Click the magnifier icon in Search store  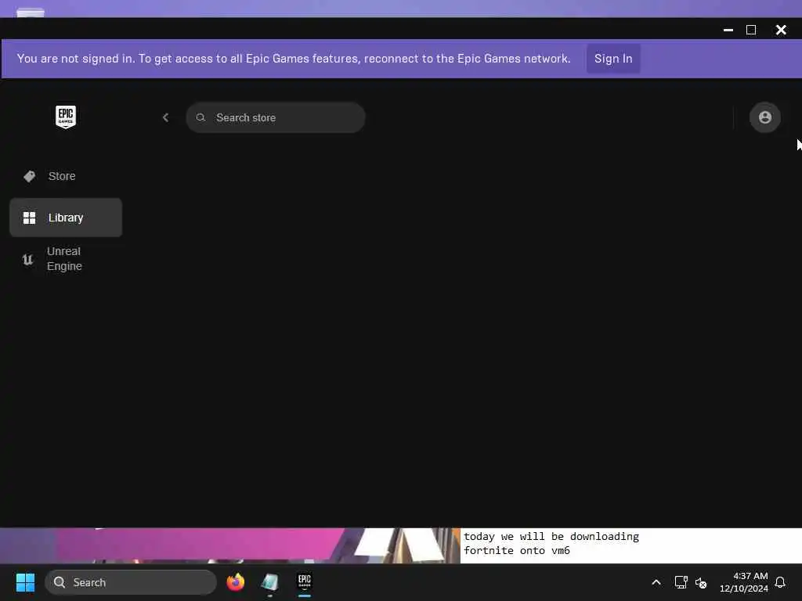pyautogui.click(x=201, y=117)
